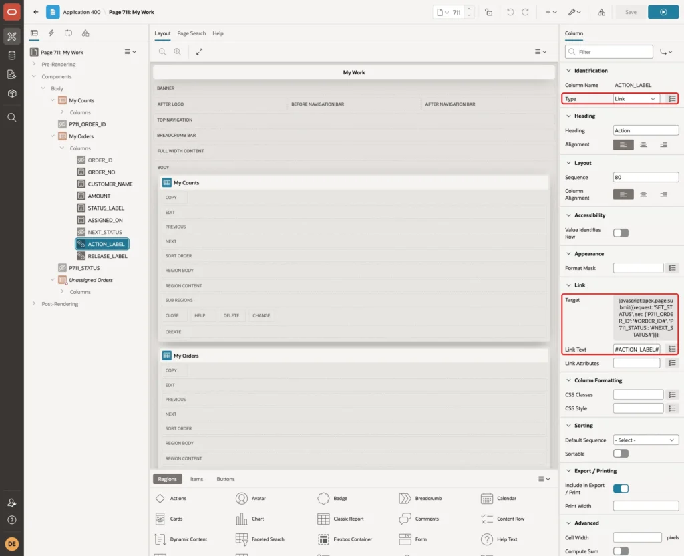Switch to the Layout tab
This screenshot has height=556, width=684.
[x=162, y=33]
